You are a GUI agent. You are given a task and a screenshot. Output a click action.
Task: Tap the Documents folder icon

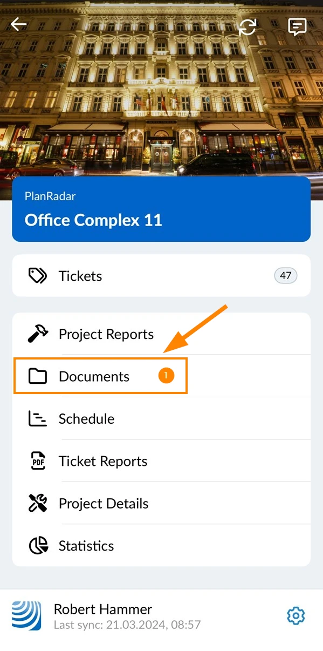[x=38, y=376]
